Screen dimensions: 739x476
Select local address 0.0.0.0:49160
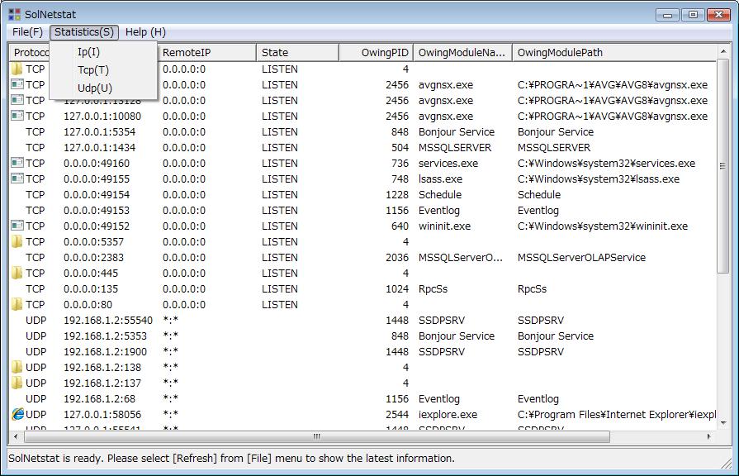97,164
